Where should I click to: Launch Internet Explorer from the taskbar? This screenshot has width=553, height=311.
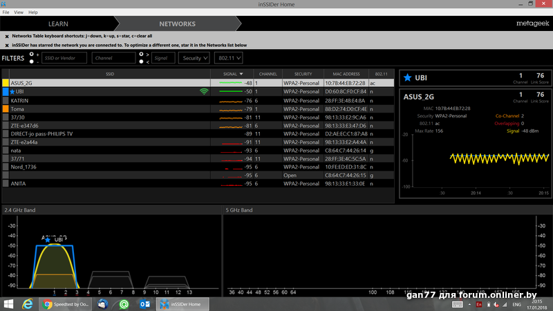pyautogui.click(x=28, y=304)
